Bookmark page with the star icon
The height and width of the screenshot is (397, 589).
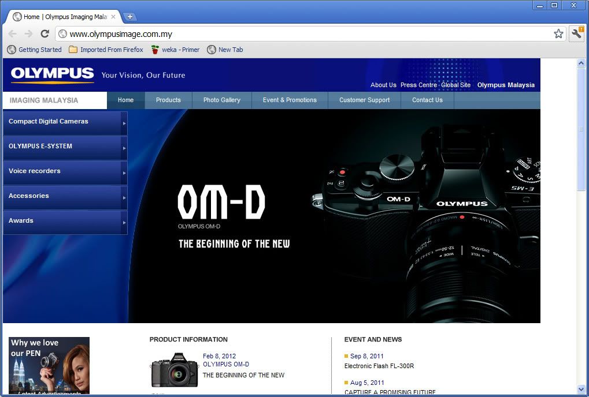click(x=558, y=33)
